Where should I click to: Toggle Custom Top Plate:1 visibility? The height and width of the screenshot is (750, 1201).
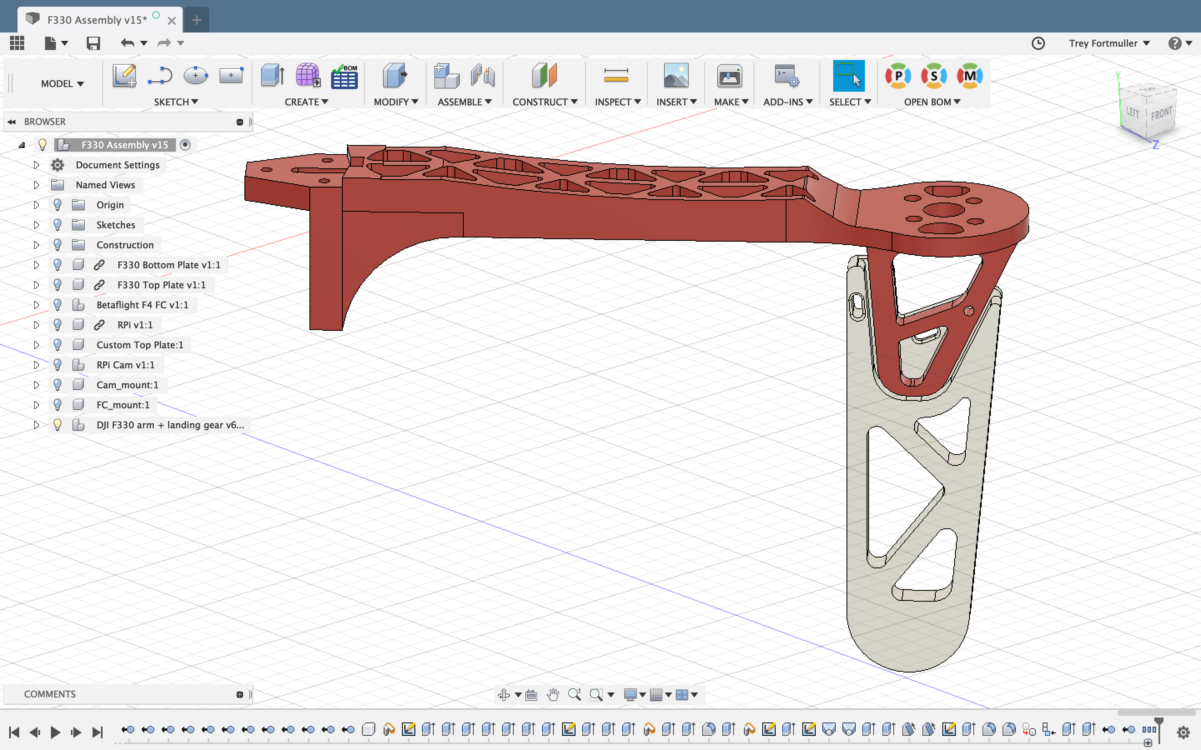coord(58,345)
